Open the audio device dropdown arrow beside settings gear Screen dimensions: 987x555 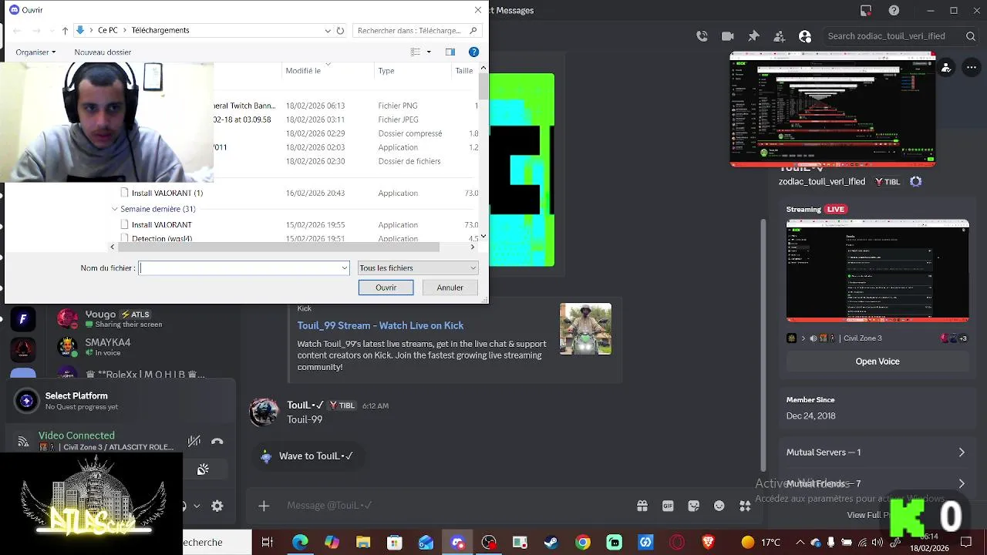click(x=197, y=506)
